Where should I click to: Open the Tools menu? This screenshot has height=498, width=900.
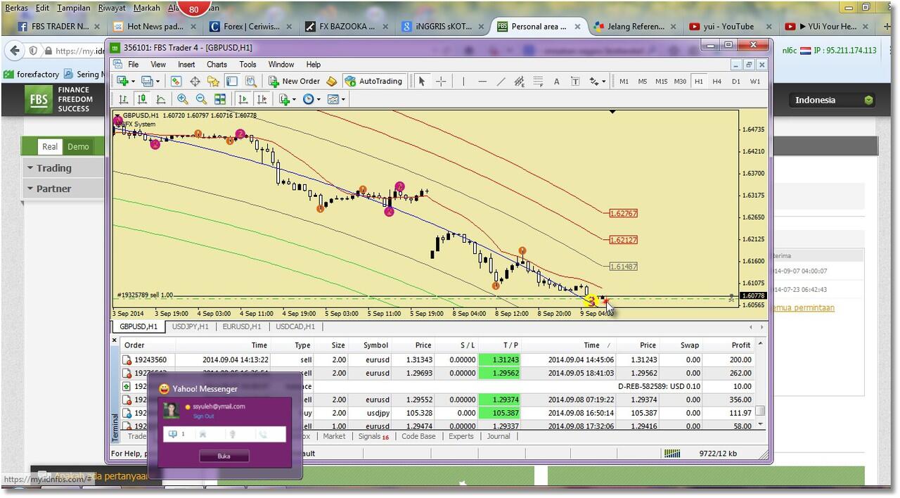pyautogui.click(x=247, y=64)
